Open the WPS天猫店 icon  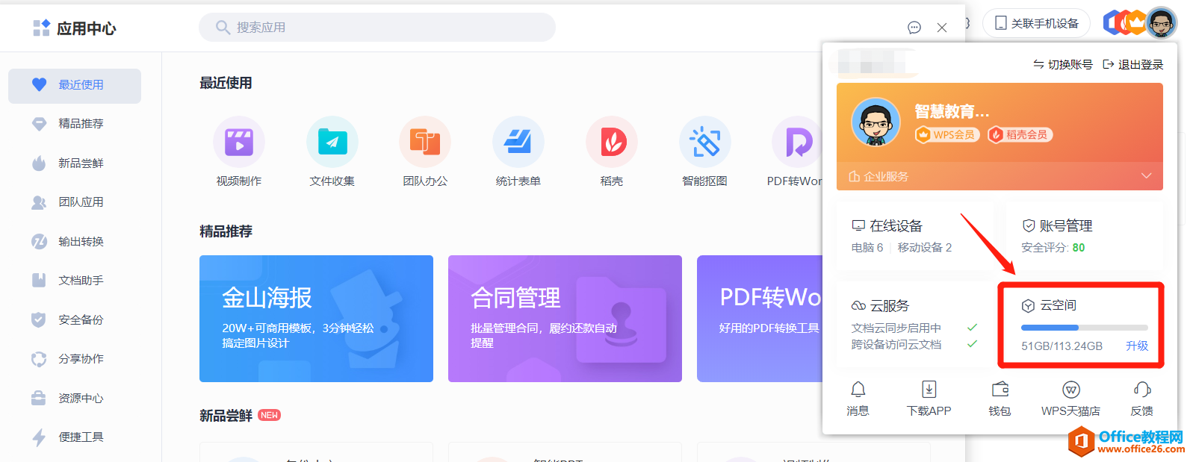pyautogui.click(x=1070, y=389)
